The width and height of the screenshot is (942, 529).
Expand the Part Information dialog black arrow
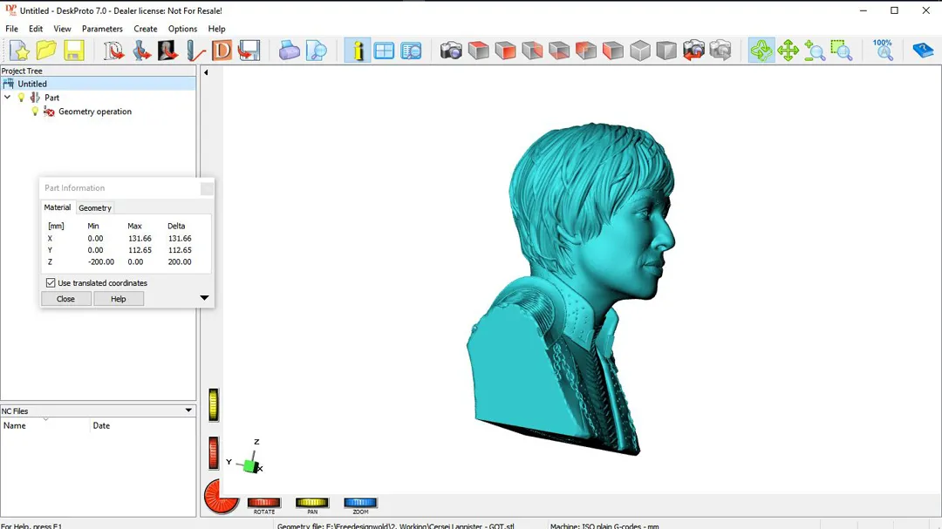click(204, 298)
